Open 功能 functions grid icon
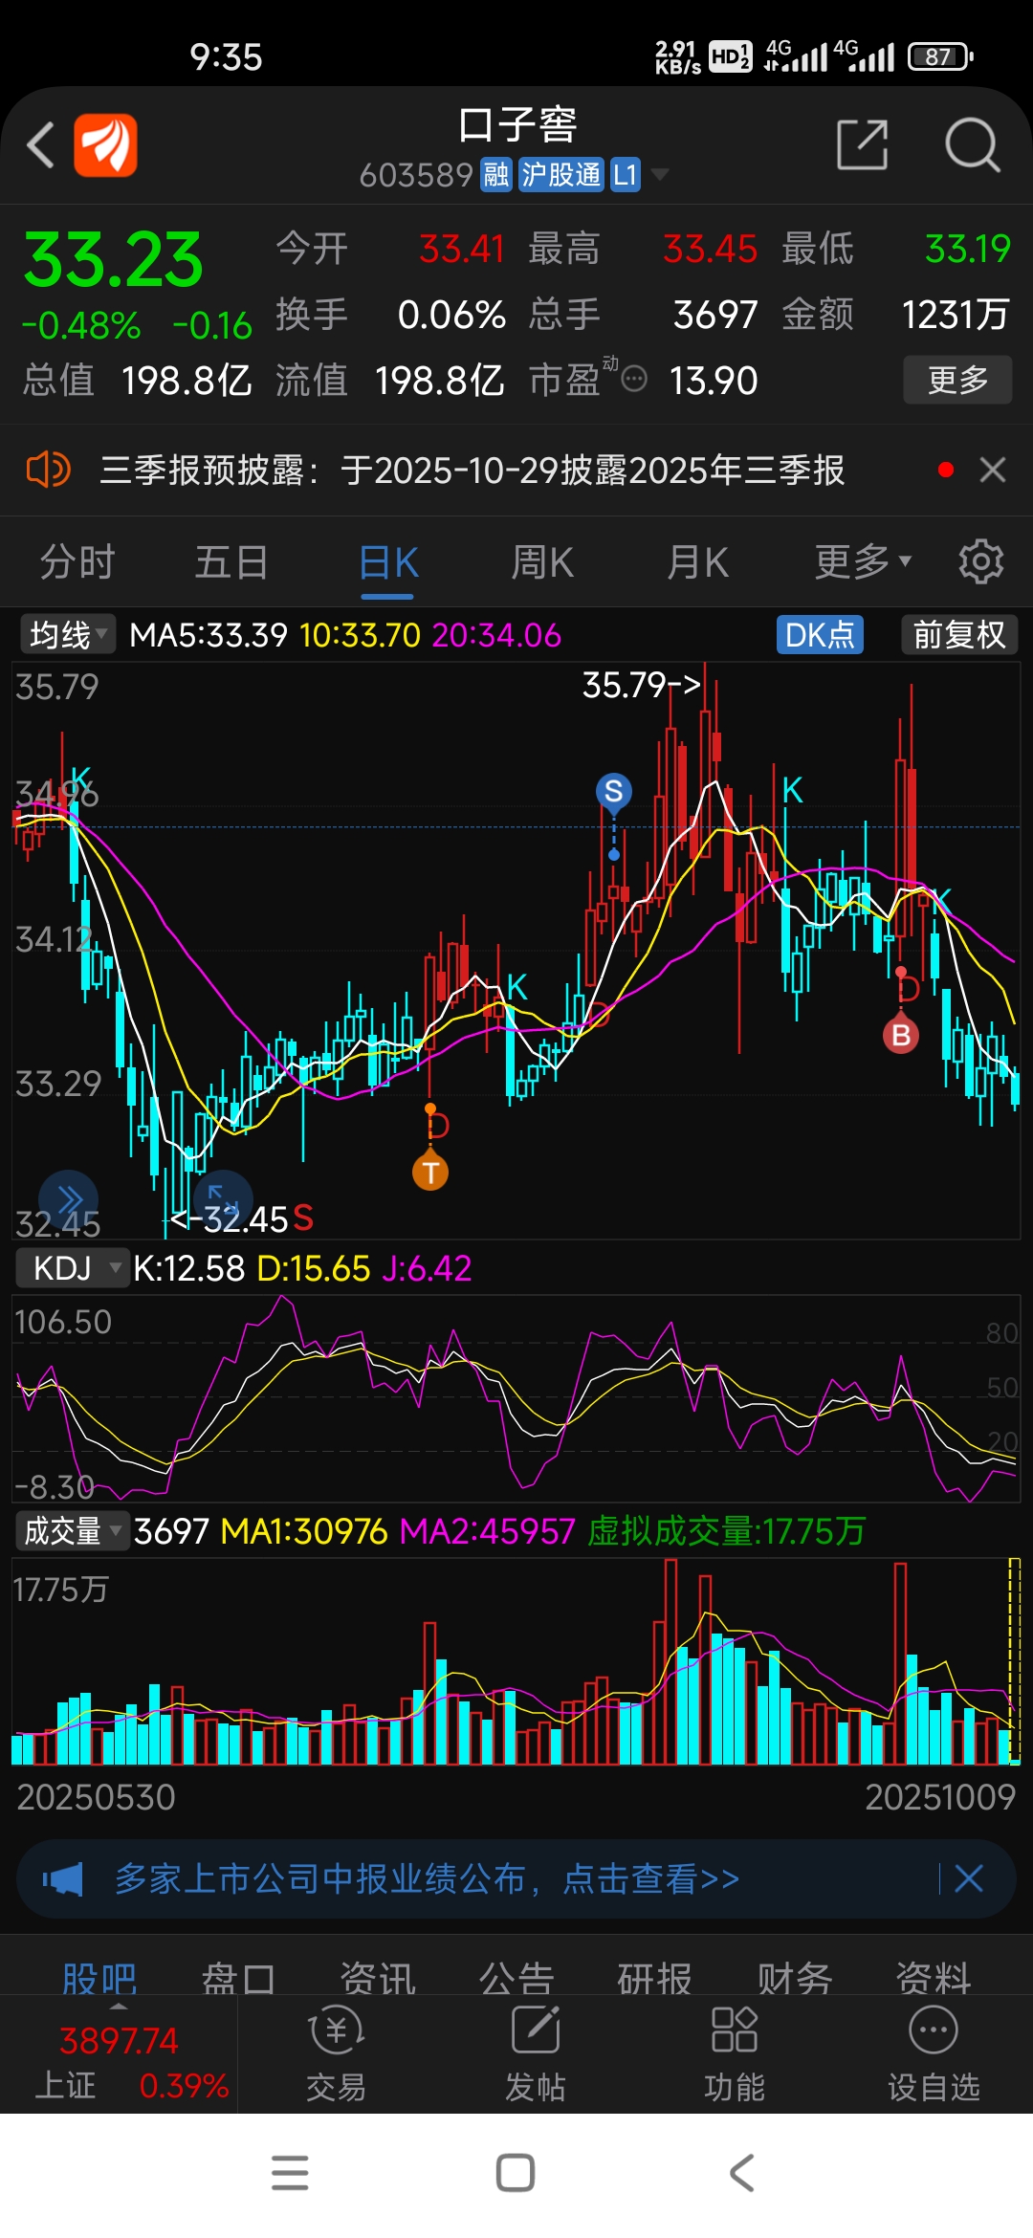Image resolution: width=1033 pixels, height=2238 pixels. [735, 2054]
